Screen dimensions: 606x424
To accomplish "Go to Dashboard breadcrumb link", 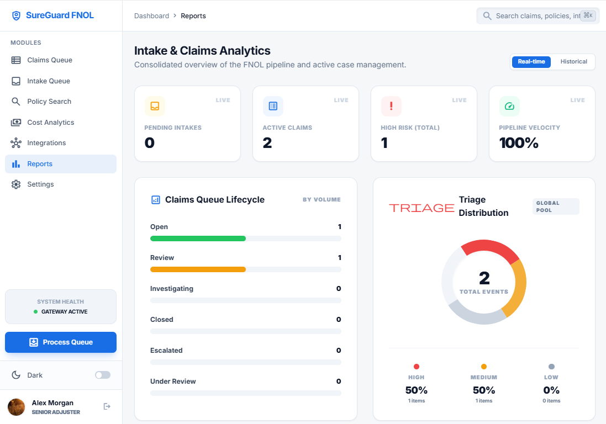I will 151,16.
